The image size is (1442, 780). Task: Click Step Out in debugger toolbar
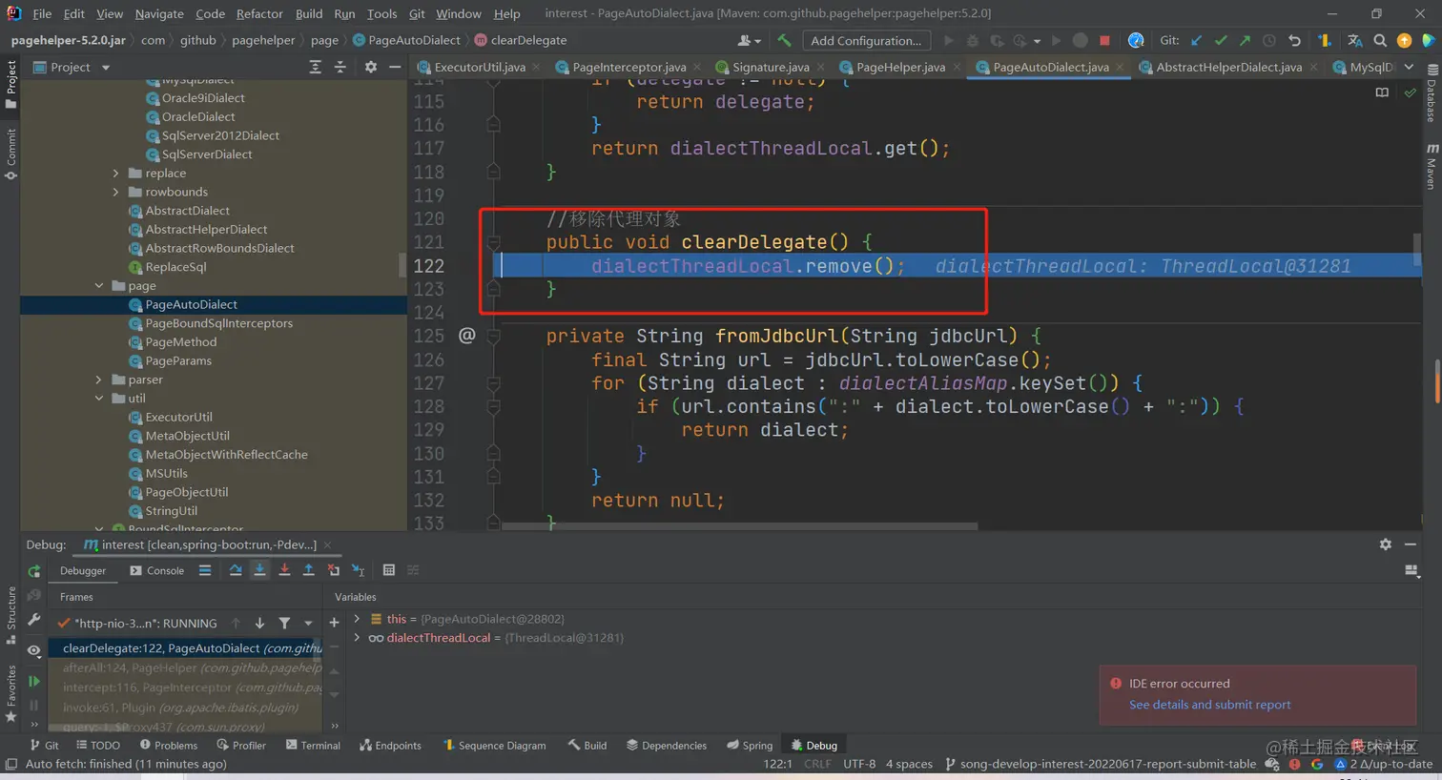point(308,570)
